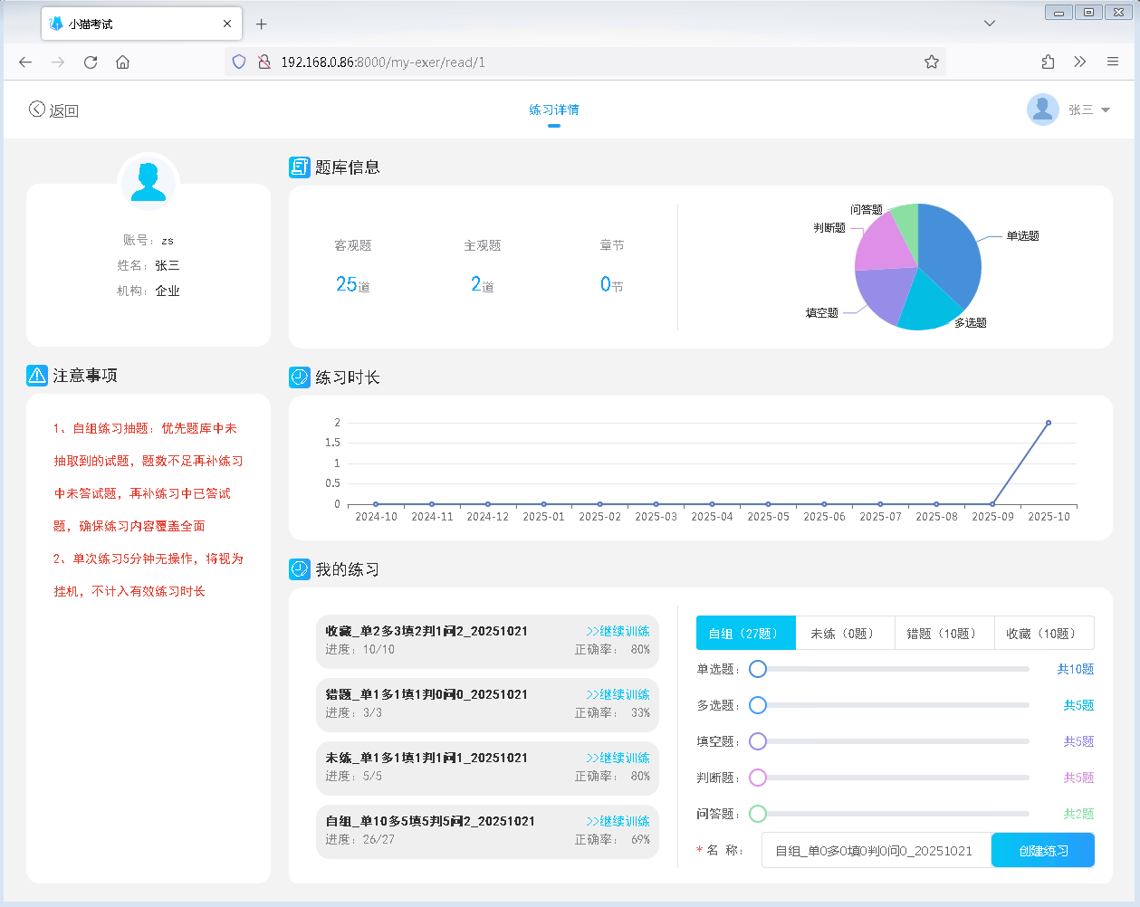Viewport: 1140px width, 907px height.
Task: Click the 单选题 slider handle
Action: click(758, 669)
